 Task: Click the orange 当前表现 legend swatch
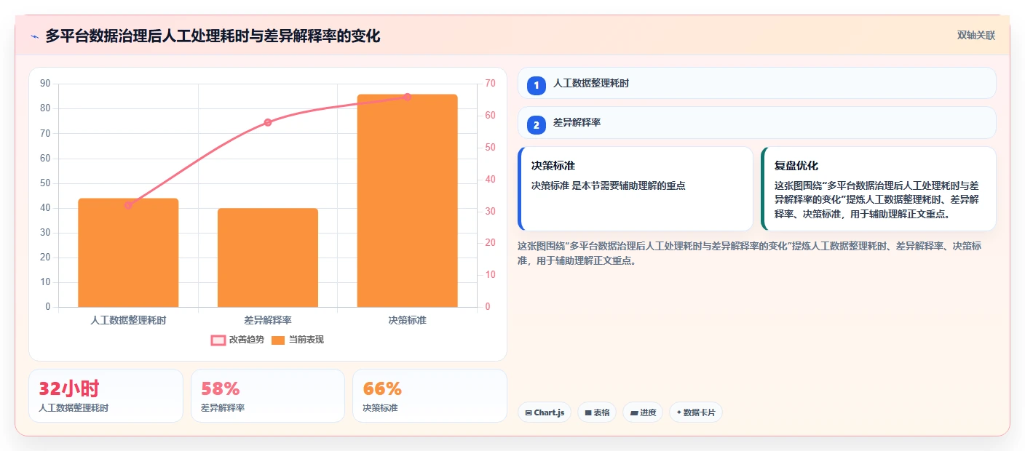278,340
